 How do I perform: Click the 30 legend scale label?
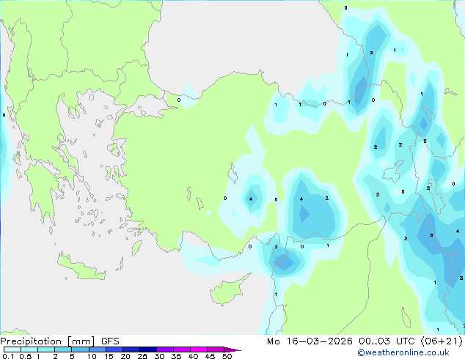coord(159,356)
